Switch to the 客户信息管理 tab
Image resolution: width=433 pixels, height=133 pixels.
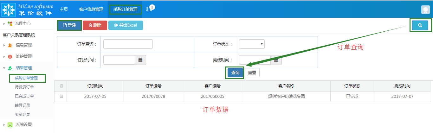point(91,9)
